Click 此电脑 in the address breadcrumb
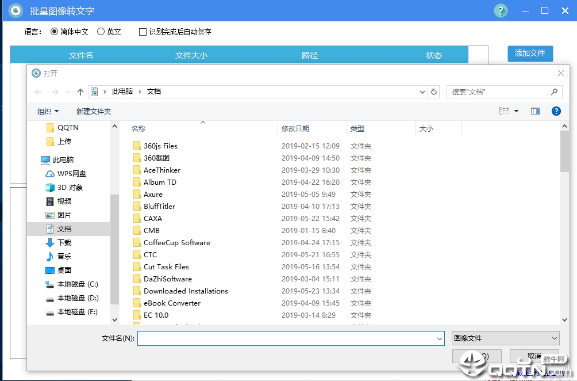This screenshot has height=381, width=577. coord(122,92)
